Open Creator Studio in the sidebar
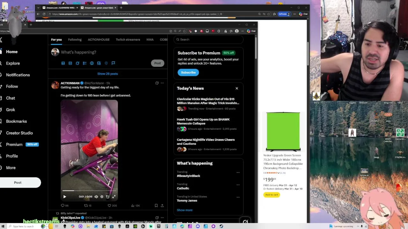Image resolution: width=408 pixels, height=229 pixels. coord(19,133)
